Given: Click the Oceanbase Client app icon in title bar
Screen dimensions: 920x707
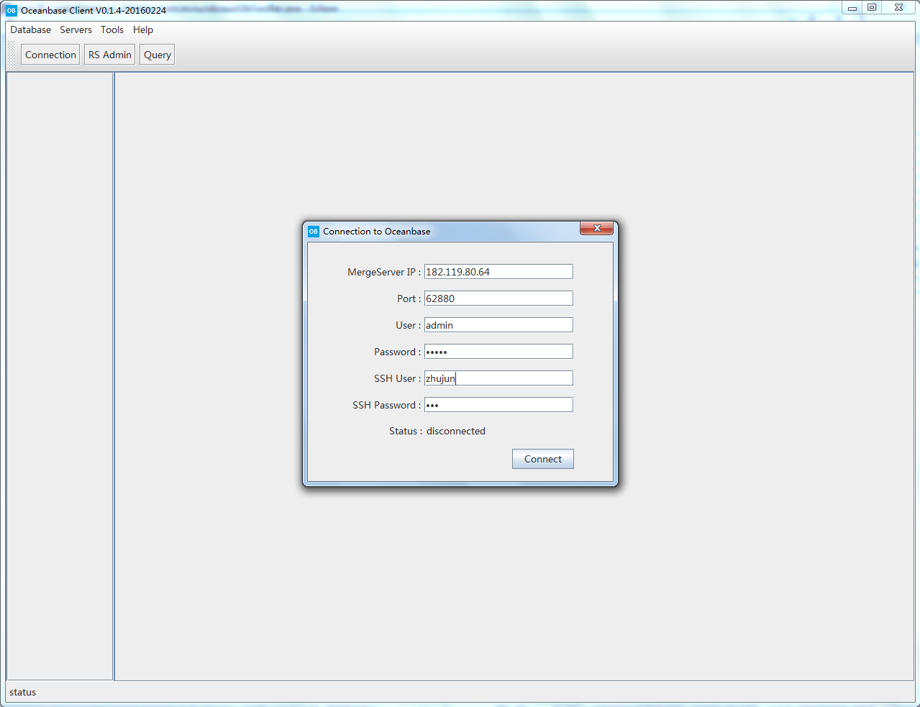Looking at the screenshot, I should [x=12, y=10].
